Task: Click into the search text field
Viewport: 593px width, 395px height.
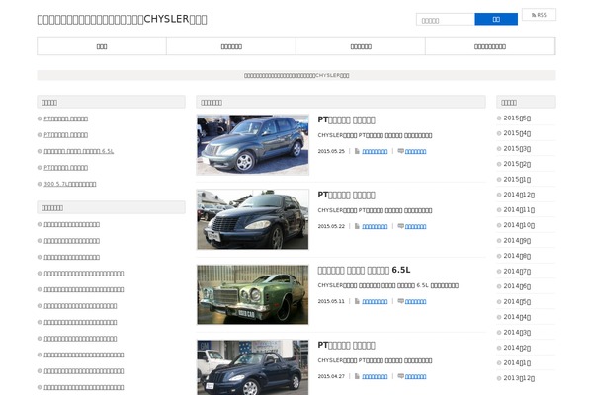Action: (446, 20)
